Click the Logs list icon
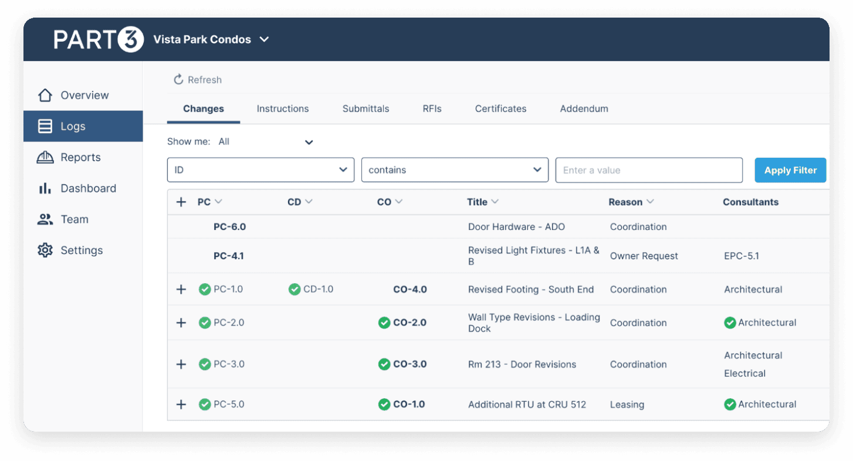 point(45,126)
